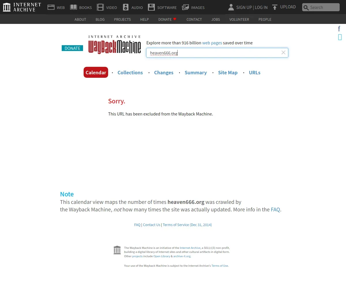346x288 pixels.
Task: Click the 'Note' heading
Action: click(67, 194)
